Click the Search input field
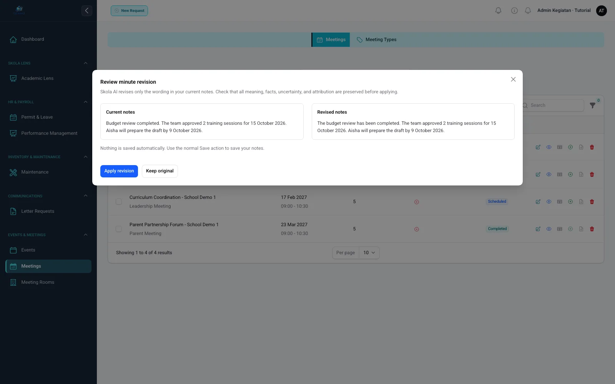The width and height of the screenshot is (615, 384). point(553,105)
